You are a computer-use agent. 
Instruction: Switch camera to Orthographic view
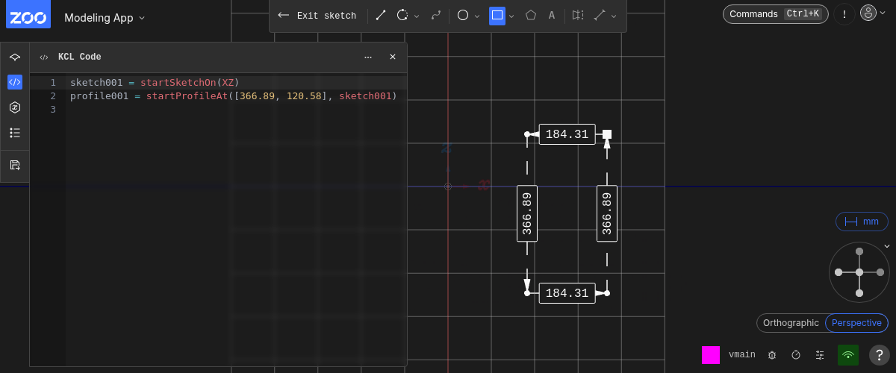click(x=791, y=323)
